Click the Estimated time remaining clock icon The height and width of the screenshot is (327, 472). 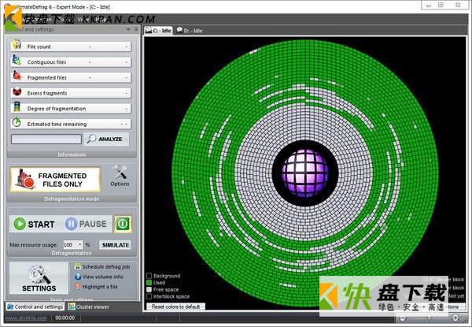pos(17,122)
